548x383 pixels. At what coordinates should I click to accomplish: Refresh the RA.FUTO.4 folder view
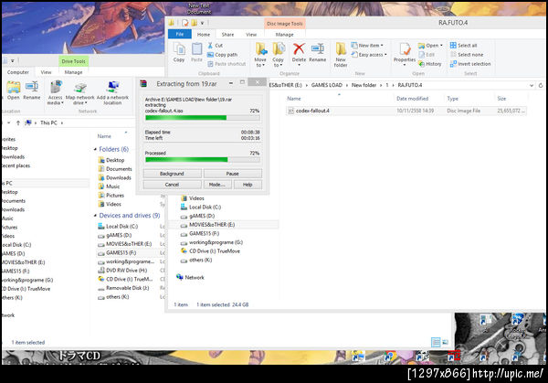tap(541, 85)
